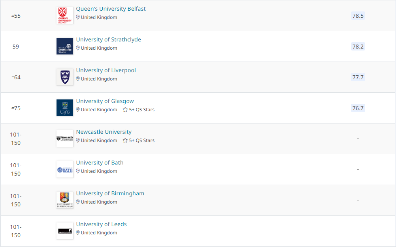Click the 78.5 score badge

point(358,16)
